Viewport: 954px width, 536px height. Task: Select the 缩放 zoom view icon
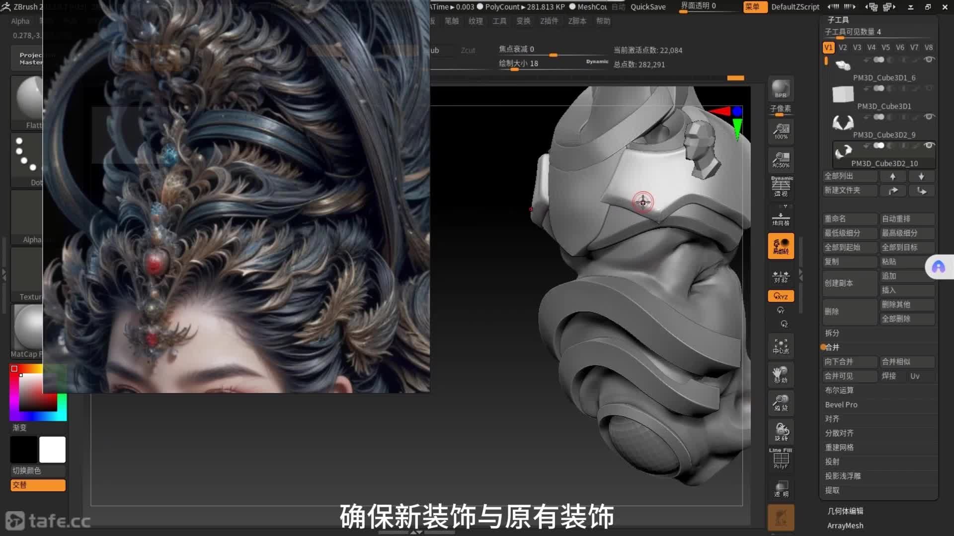[x=781, y=402]
